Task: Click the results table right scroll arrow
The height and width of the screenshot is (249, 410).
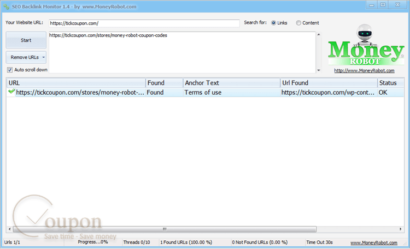Action: pyautogui.click(x=401, y=229)
